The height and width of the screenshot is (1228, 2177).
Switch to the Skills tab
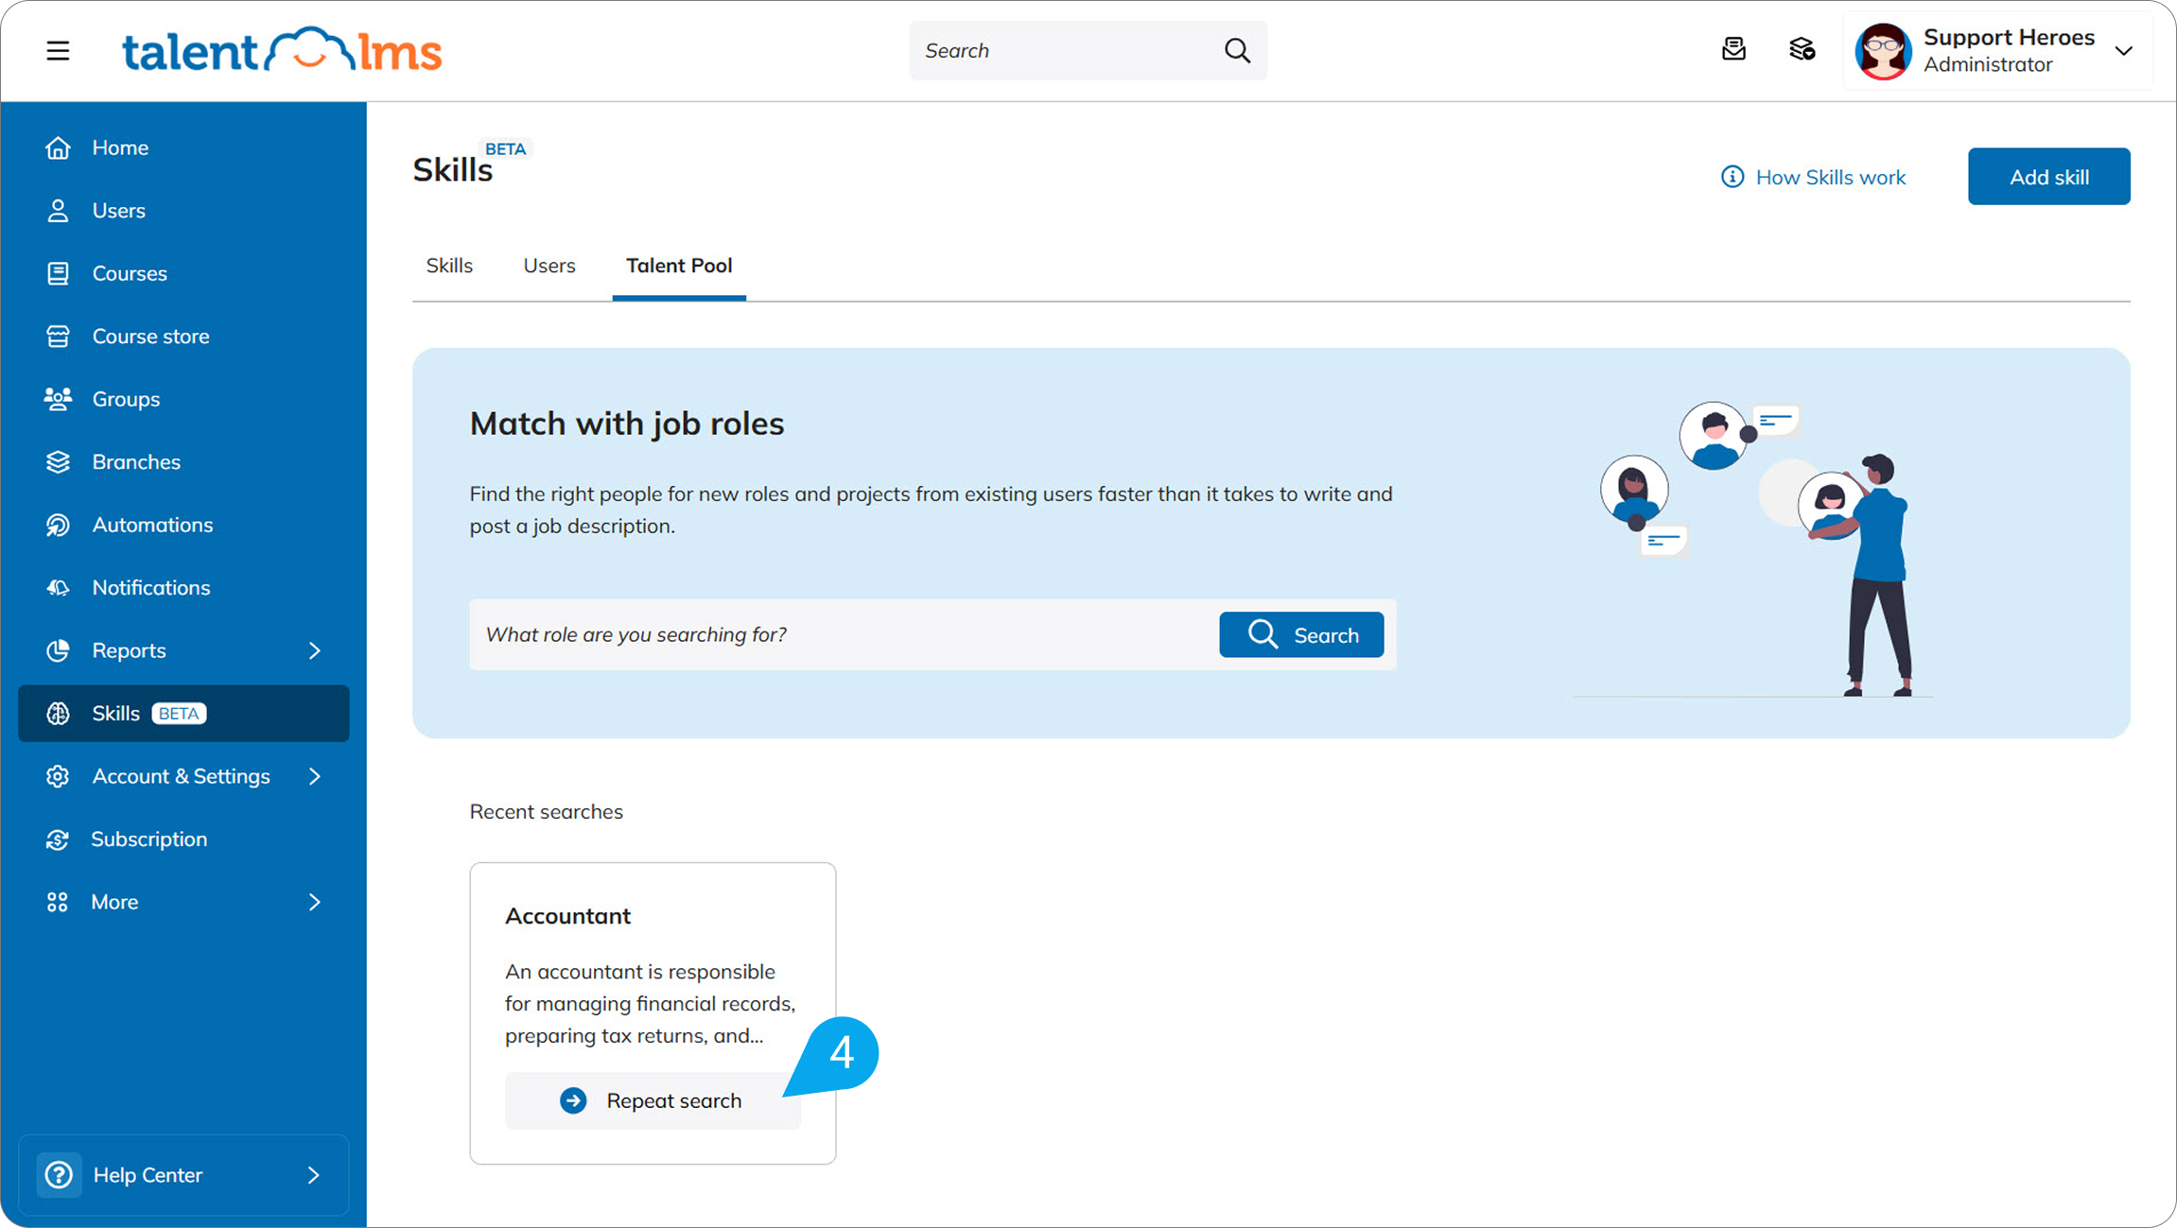click(x=449, y=266)
